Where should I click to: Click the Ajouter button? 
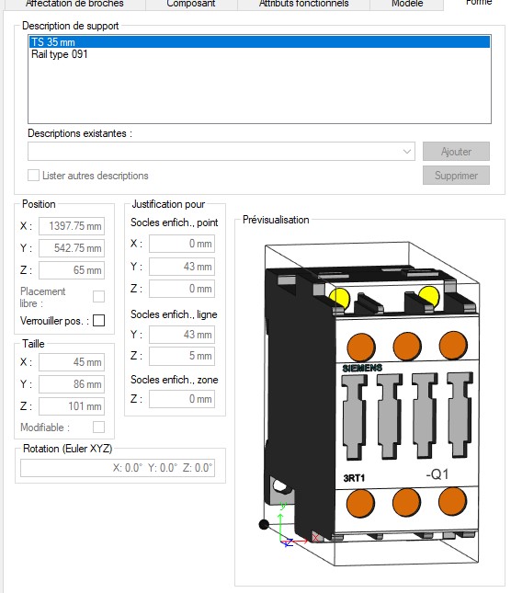click(456, 152)
